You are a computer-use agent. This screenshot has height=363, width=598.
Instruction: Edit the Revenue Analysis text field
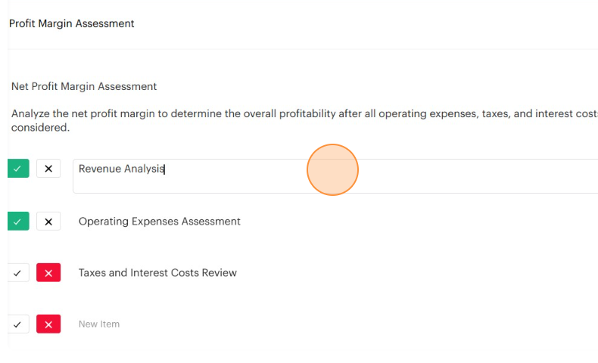click(x=227, y=175)
